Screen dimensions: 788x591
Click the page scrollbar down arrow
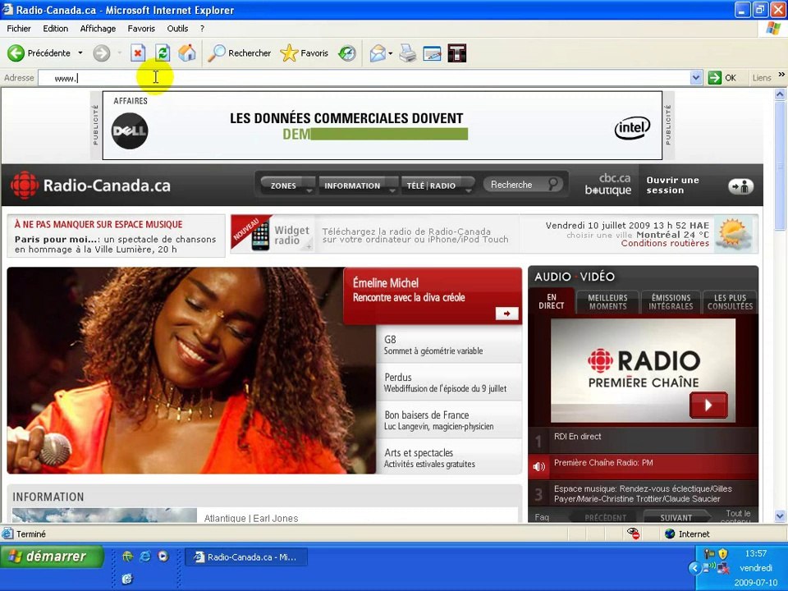(x=780, y=515)
